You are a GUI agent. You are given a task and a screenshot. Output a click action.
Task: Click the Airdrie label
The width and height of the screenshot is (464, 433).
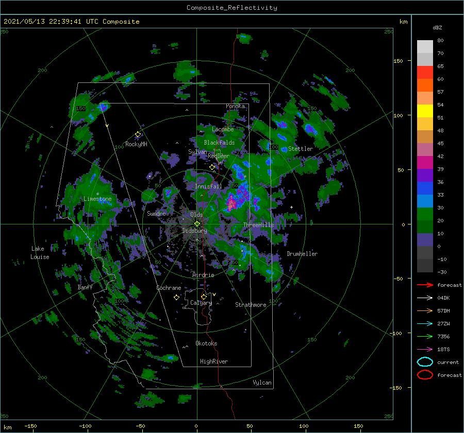point(203,275)
